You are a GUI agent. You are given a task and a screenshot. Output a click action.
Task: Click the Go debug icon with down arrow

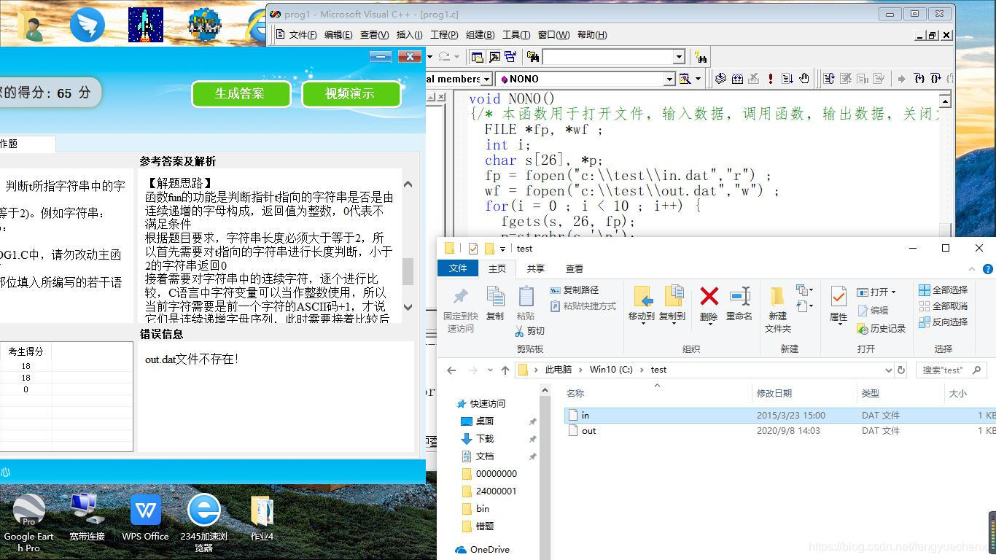click(x=787, y=78)
